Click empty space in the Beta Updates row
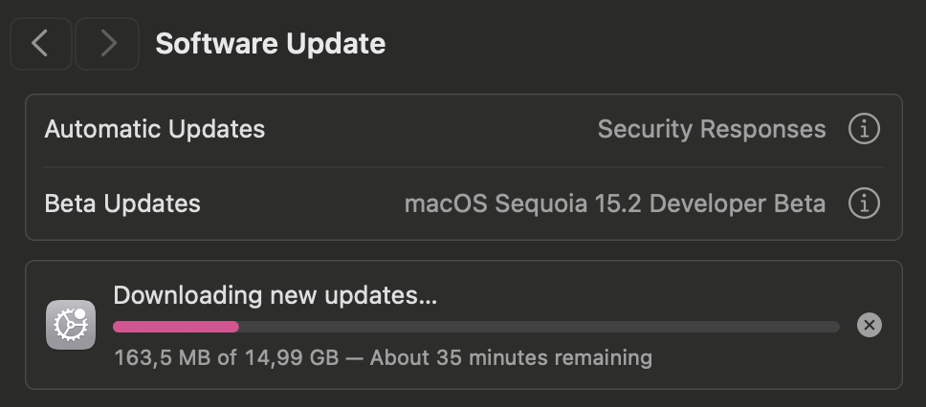926x407 pixels. (x=302, y=203)
